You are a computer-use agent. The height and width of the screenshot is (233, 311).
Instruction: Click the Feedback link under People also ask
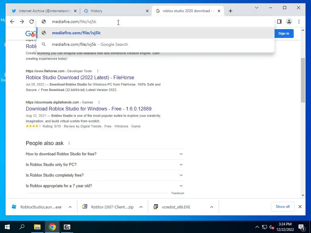[178, 193]
